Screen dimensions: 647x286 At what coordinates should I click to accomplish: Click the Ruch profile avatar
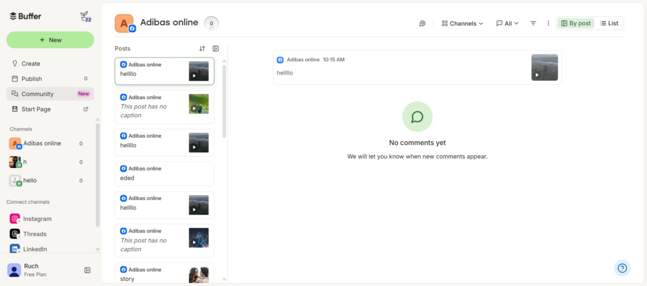point(14,270)
